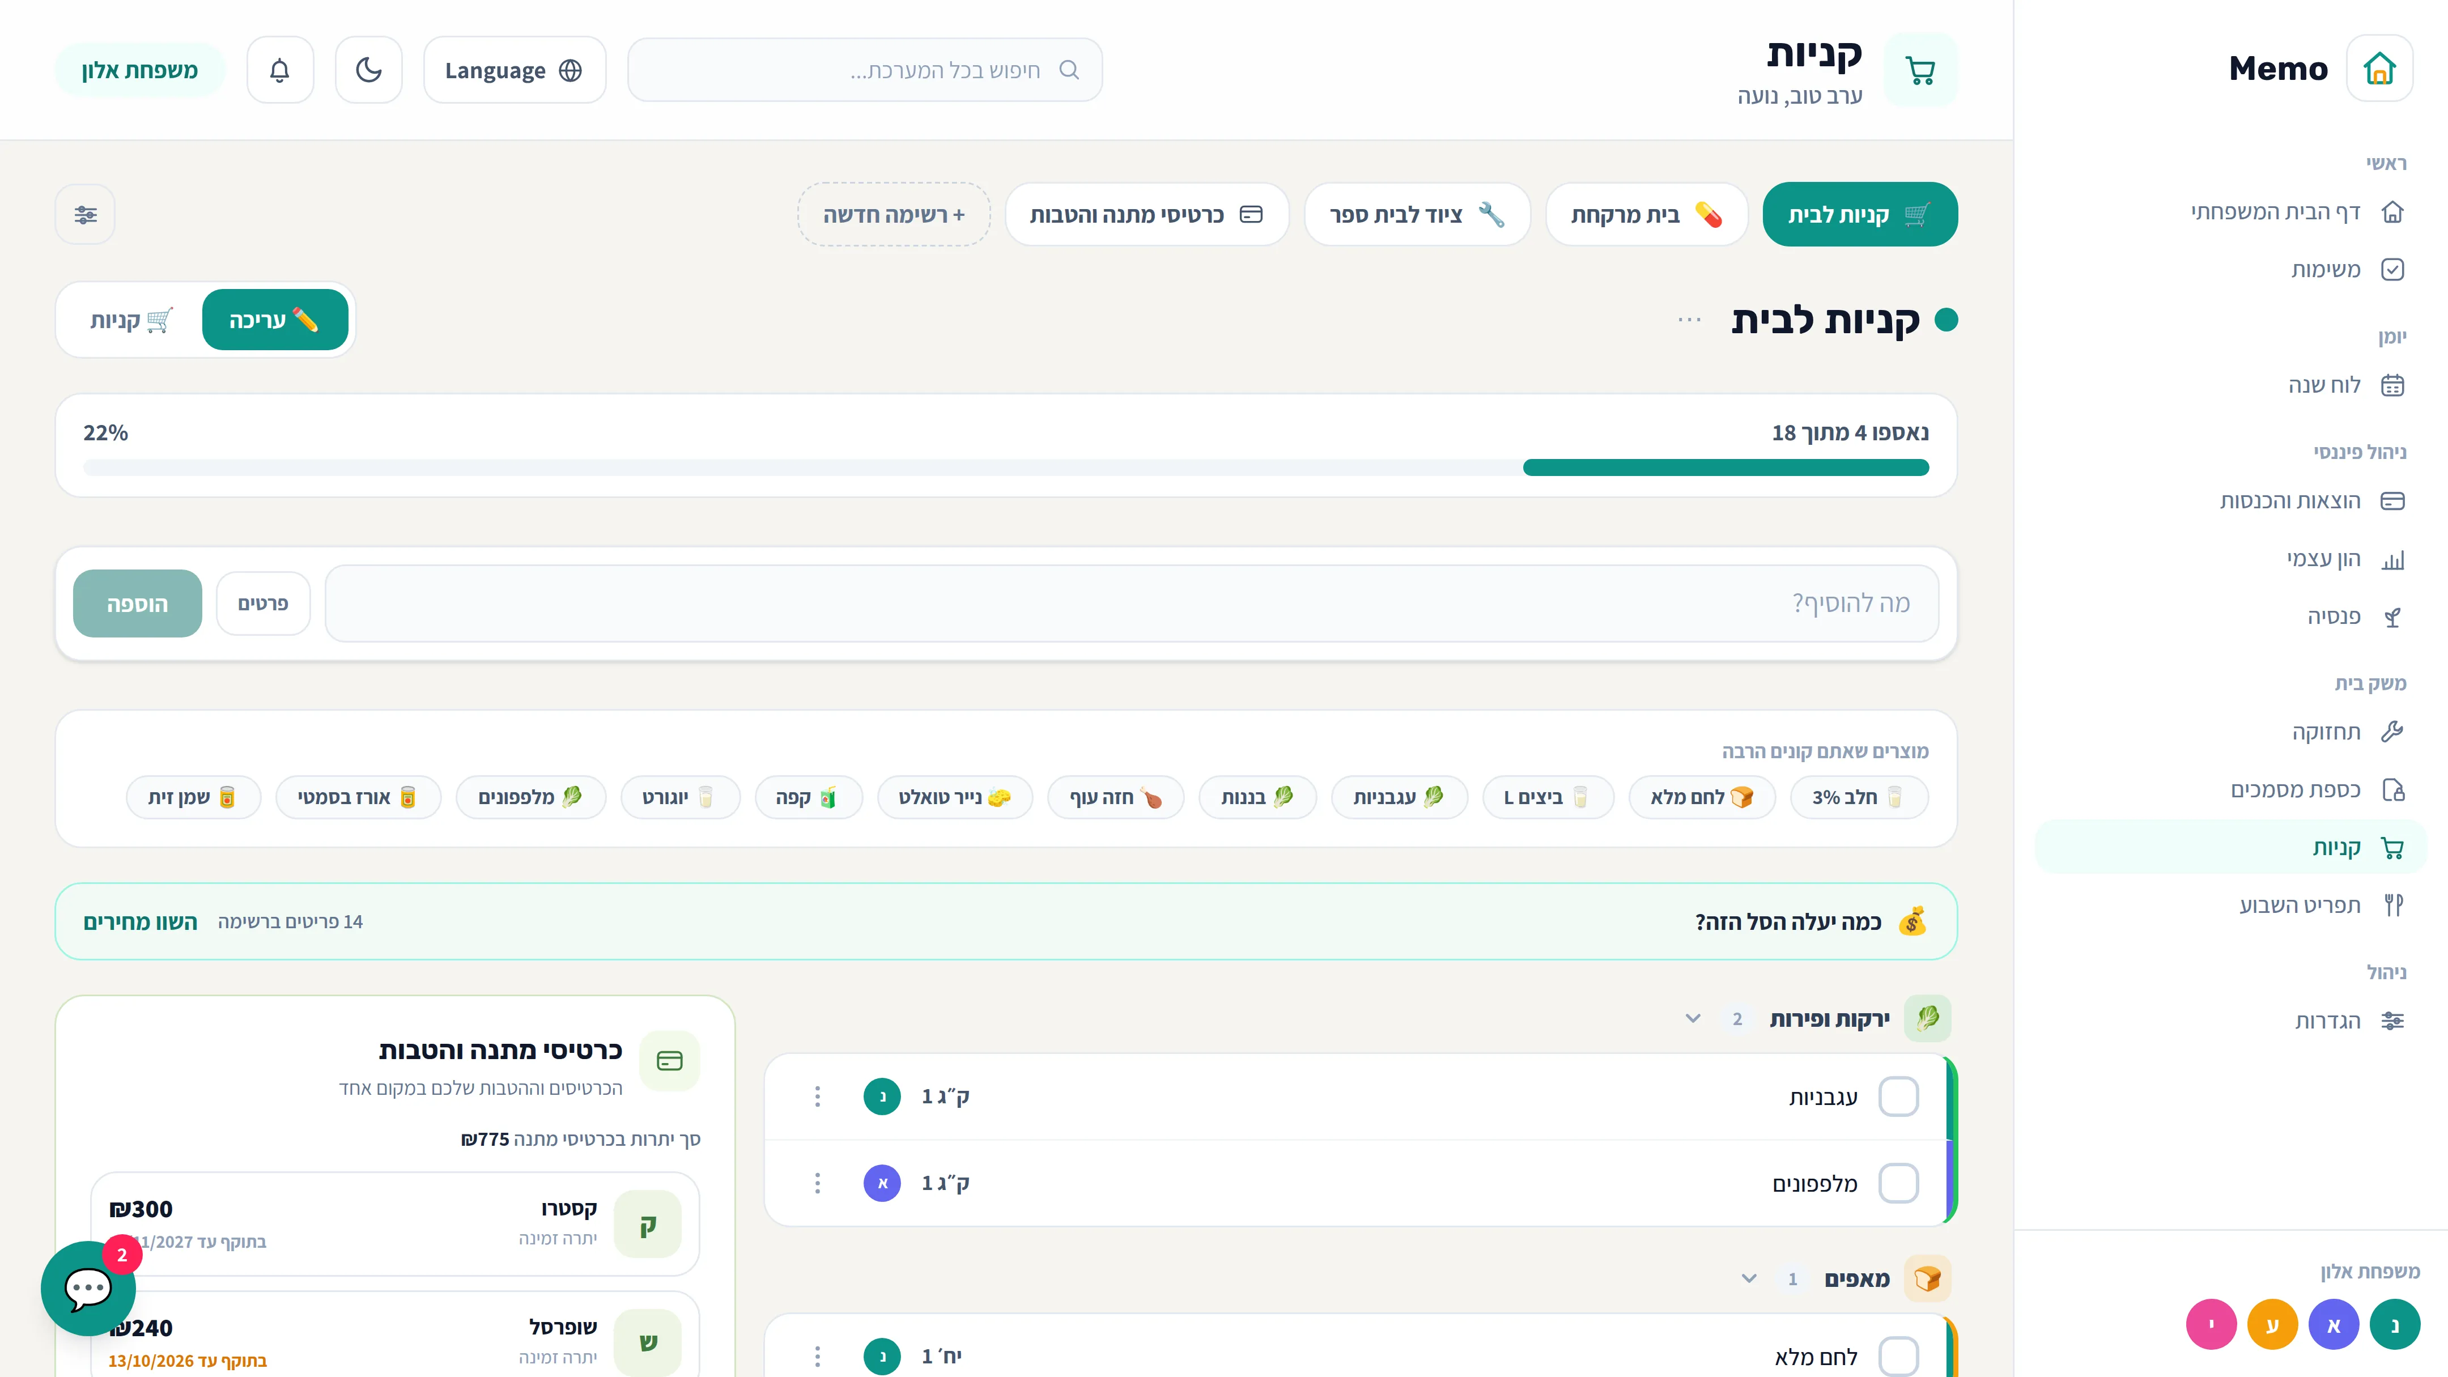The image size is (2448, 1377).
Task: Click assignee avatar נ on לחם מלא row
Action: (x=882, y=1356)
